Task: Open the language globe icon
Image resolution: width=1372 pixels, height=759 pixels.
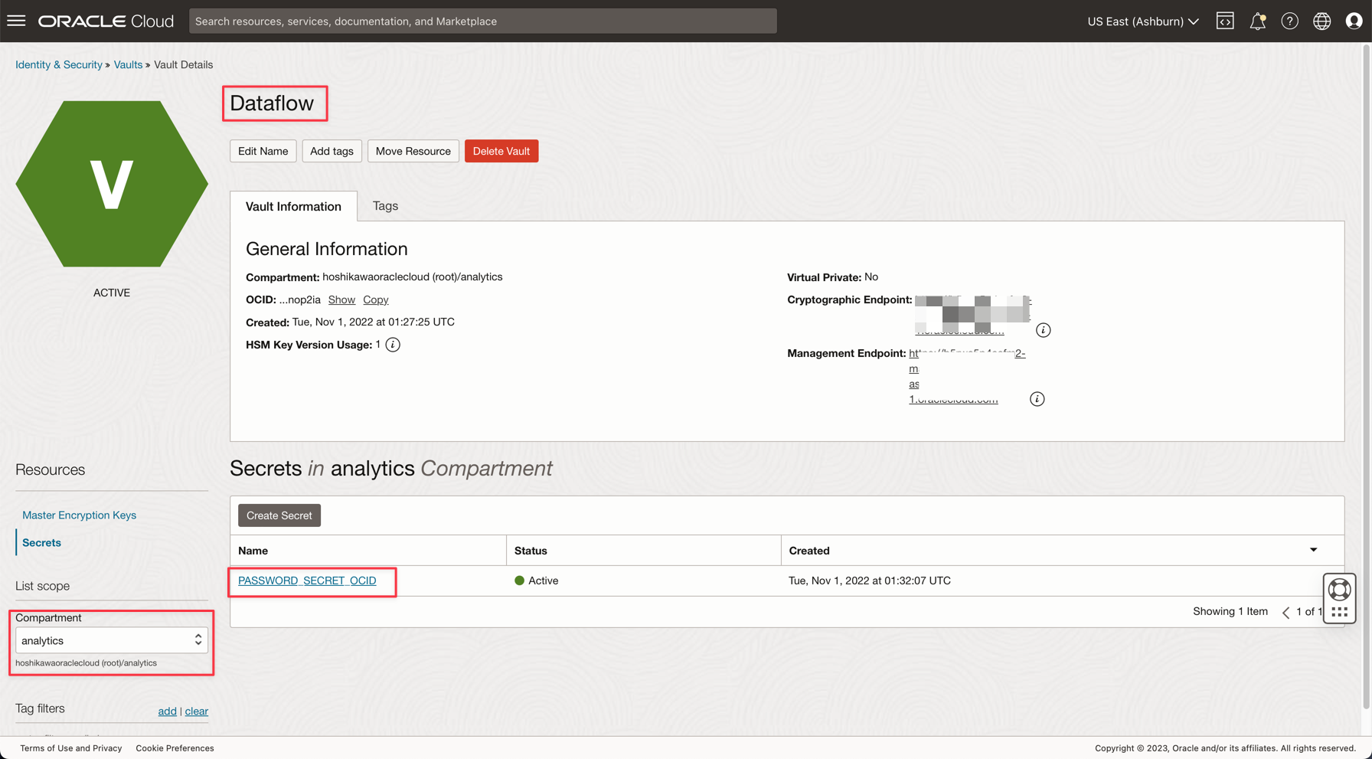Action: tap(1321, 21)
